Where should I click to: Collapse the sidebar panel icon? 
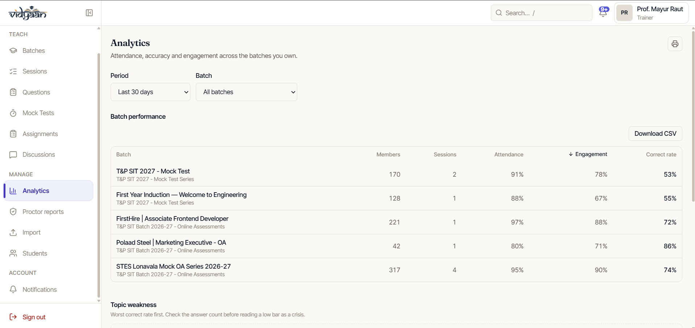point(89,13)
